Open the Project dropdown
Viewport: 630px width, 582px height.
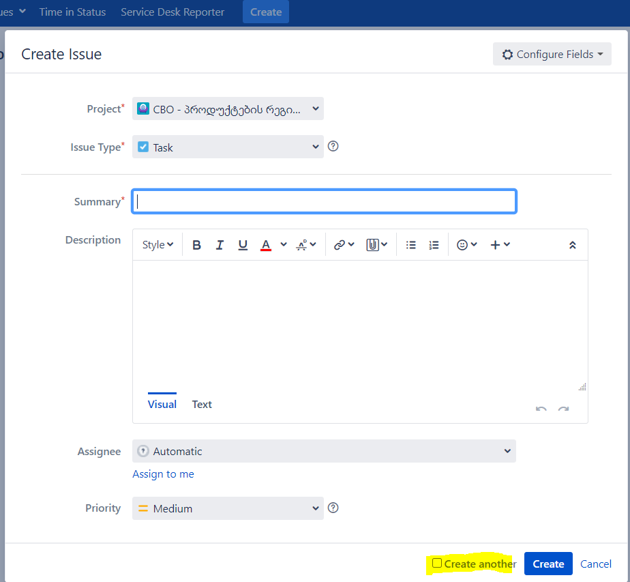(x=228, y=108)
